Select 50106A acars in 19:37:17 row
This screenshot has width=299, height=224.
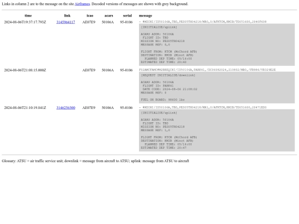tap(108, 22)
